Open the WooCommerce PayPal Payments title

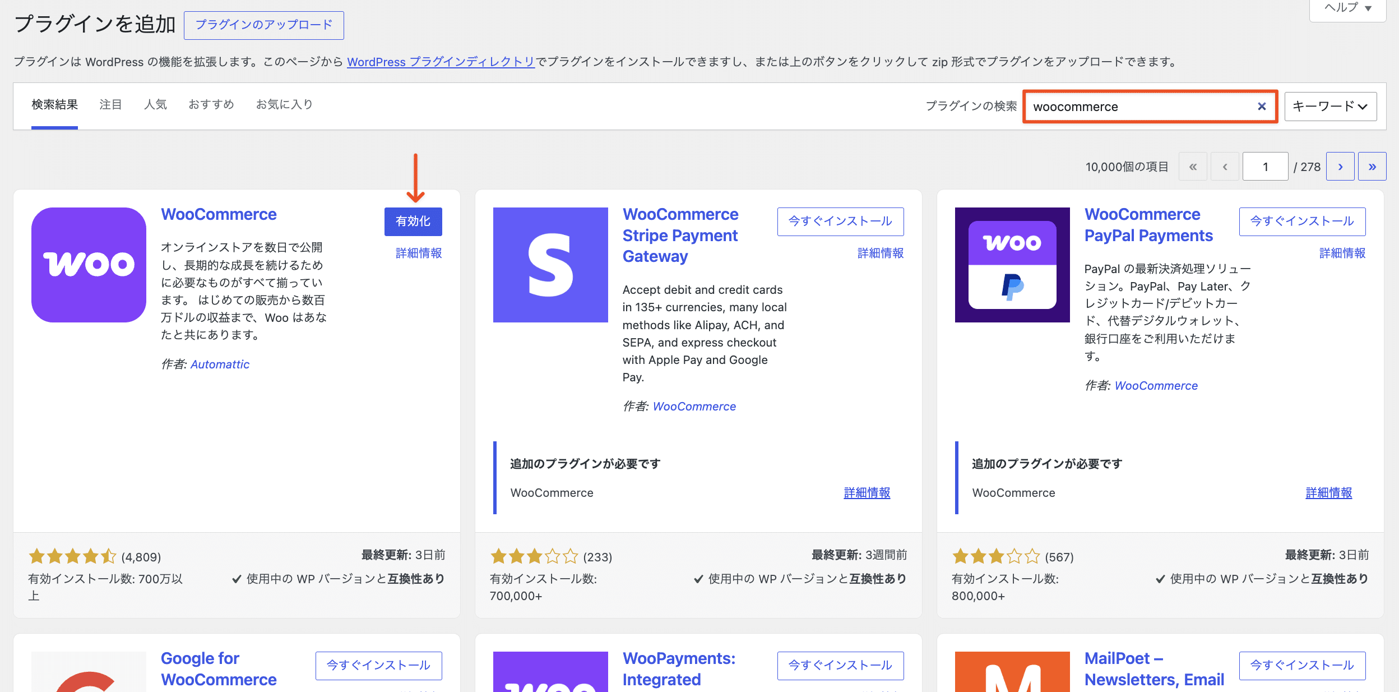pos(1148,225)
